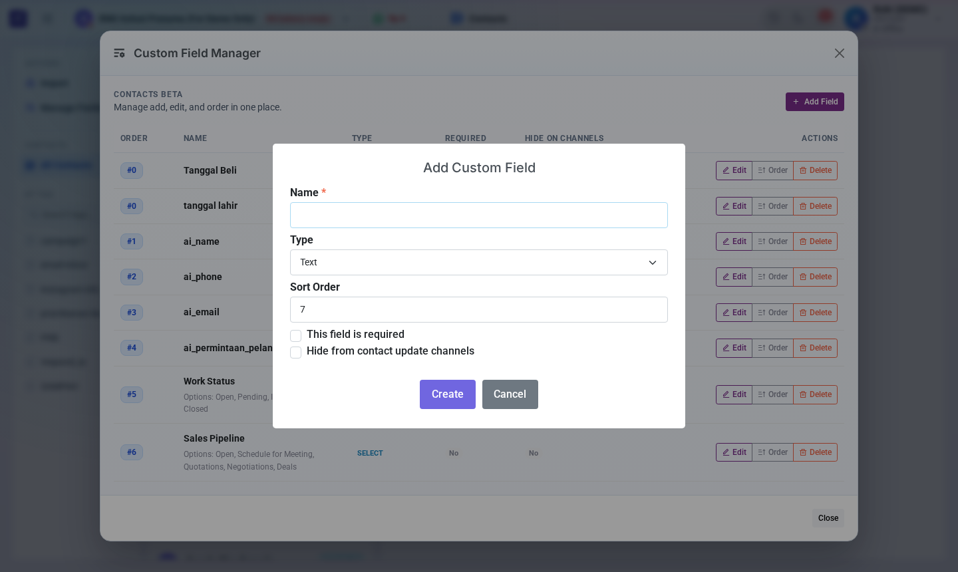Delete the Work Status field
Screen dimensions: 958x572
coord(816,394)
